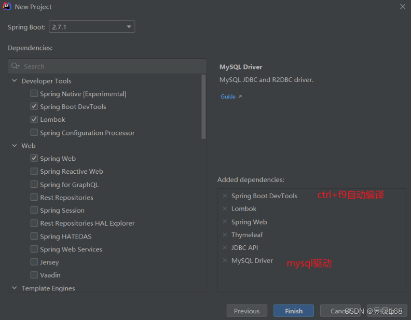Remove Thymeleaf from added dependencies
The image size is (411, 320).
(x=225, y=234)
